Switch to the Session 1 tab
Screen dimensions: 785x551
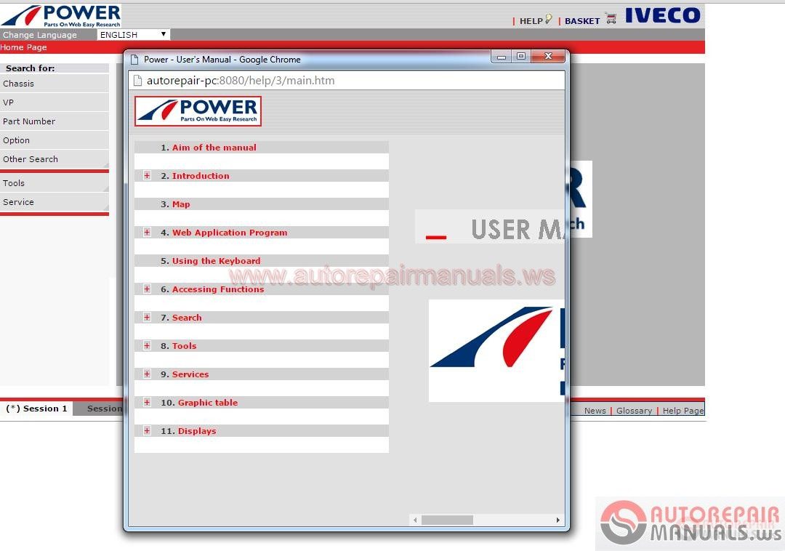(x=36, y=409)
